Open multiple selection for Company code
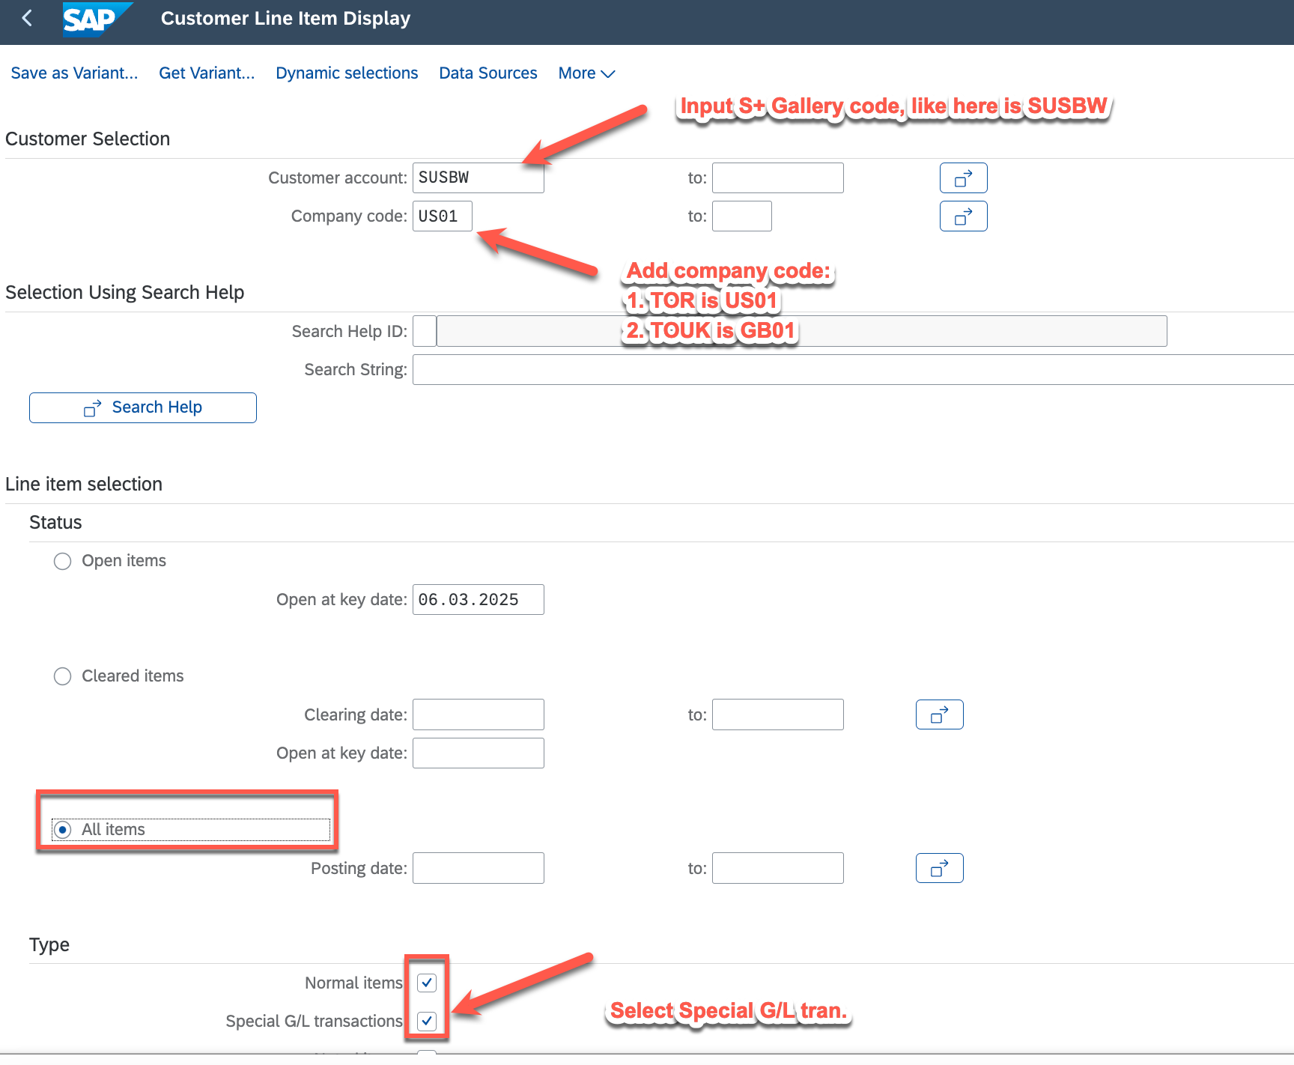 [963, 216]
